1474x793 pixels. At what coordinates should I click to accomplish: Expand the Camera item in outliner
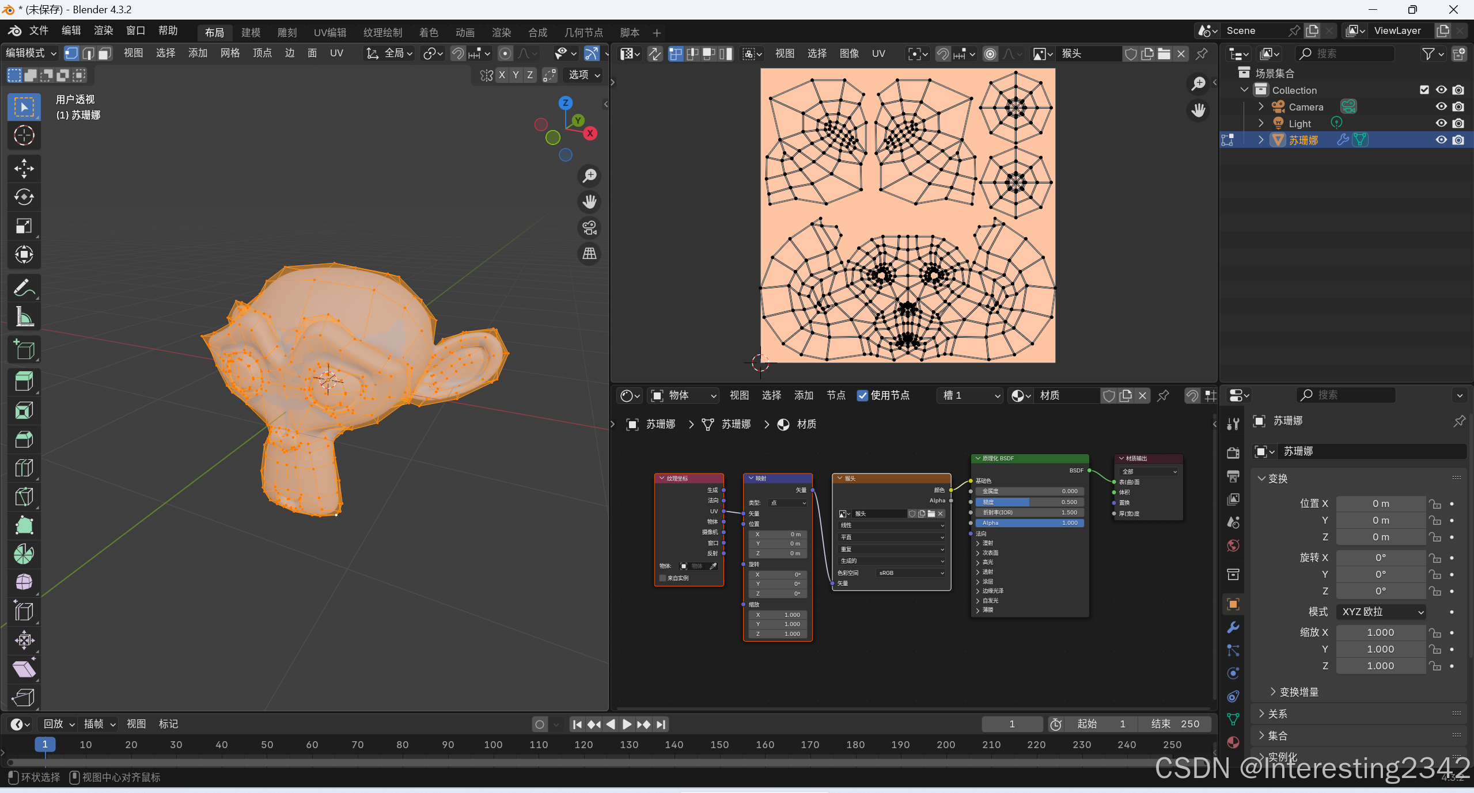click(1261, 107)
